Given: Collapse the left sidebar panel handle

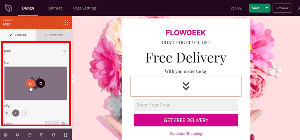Looking at the screenshot, I should 73,79.
